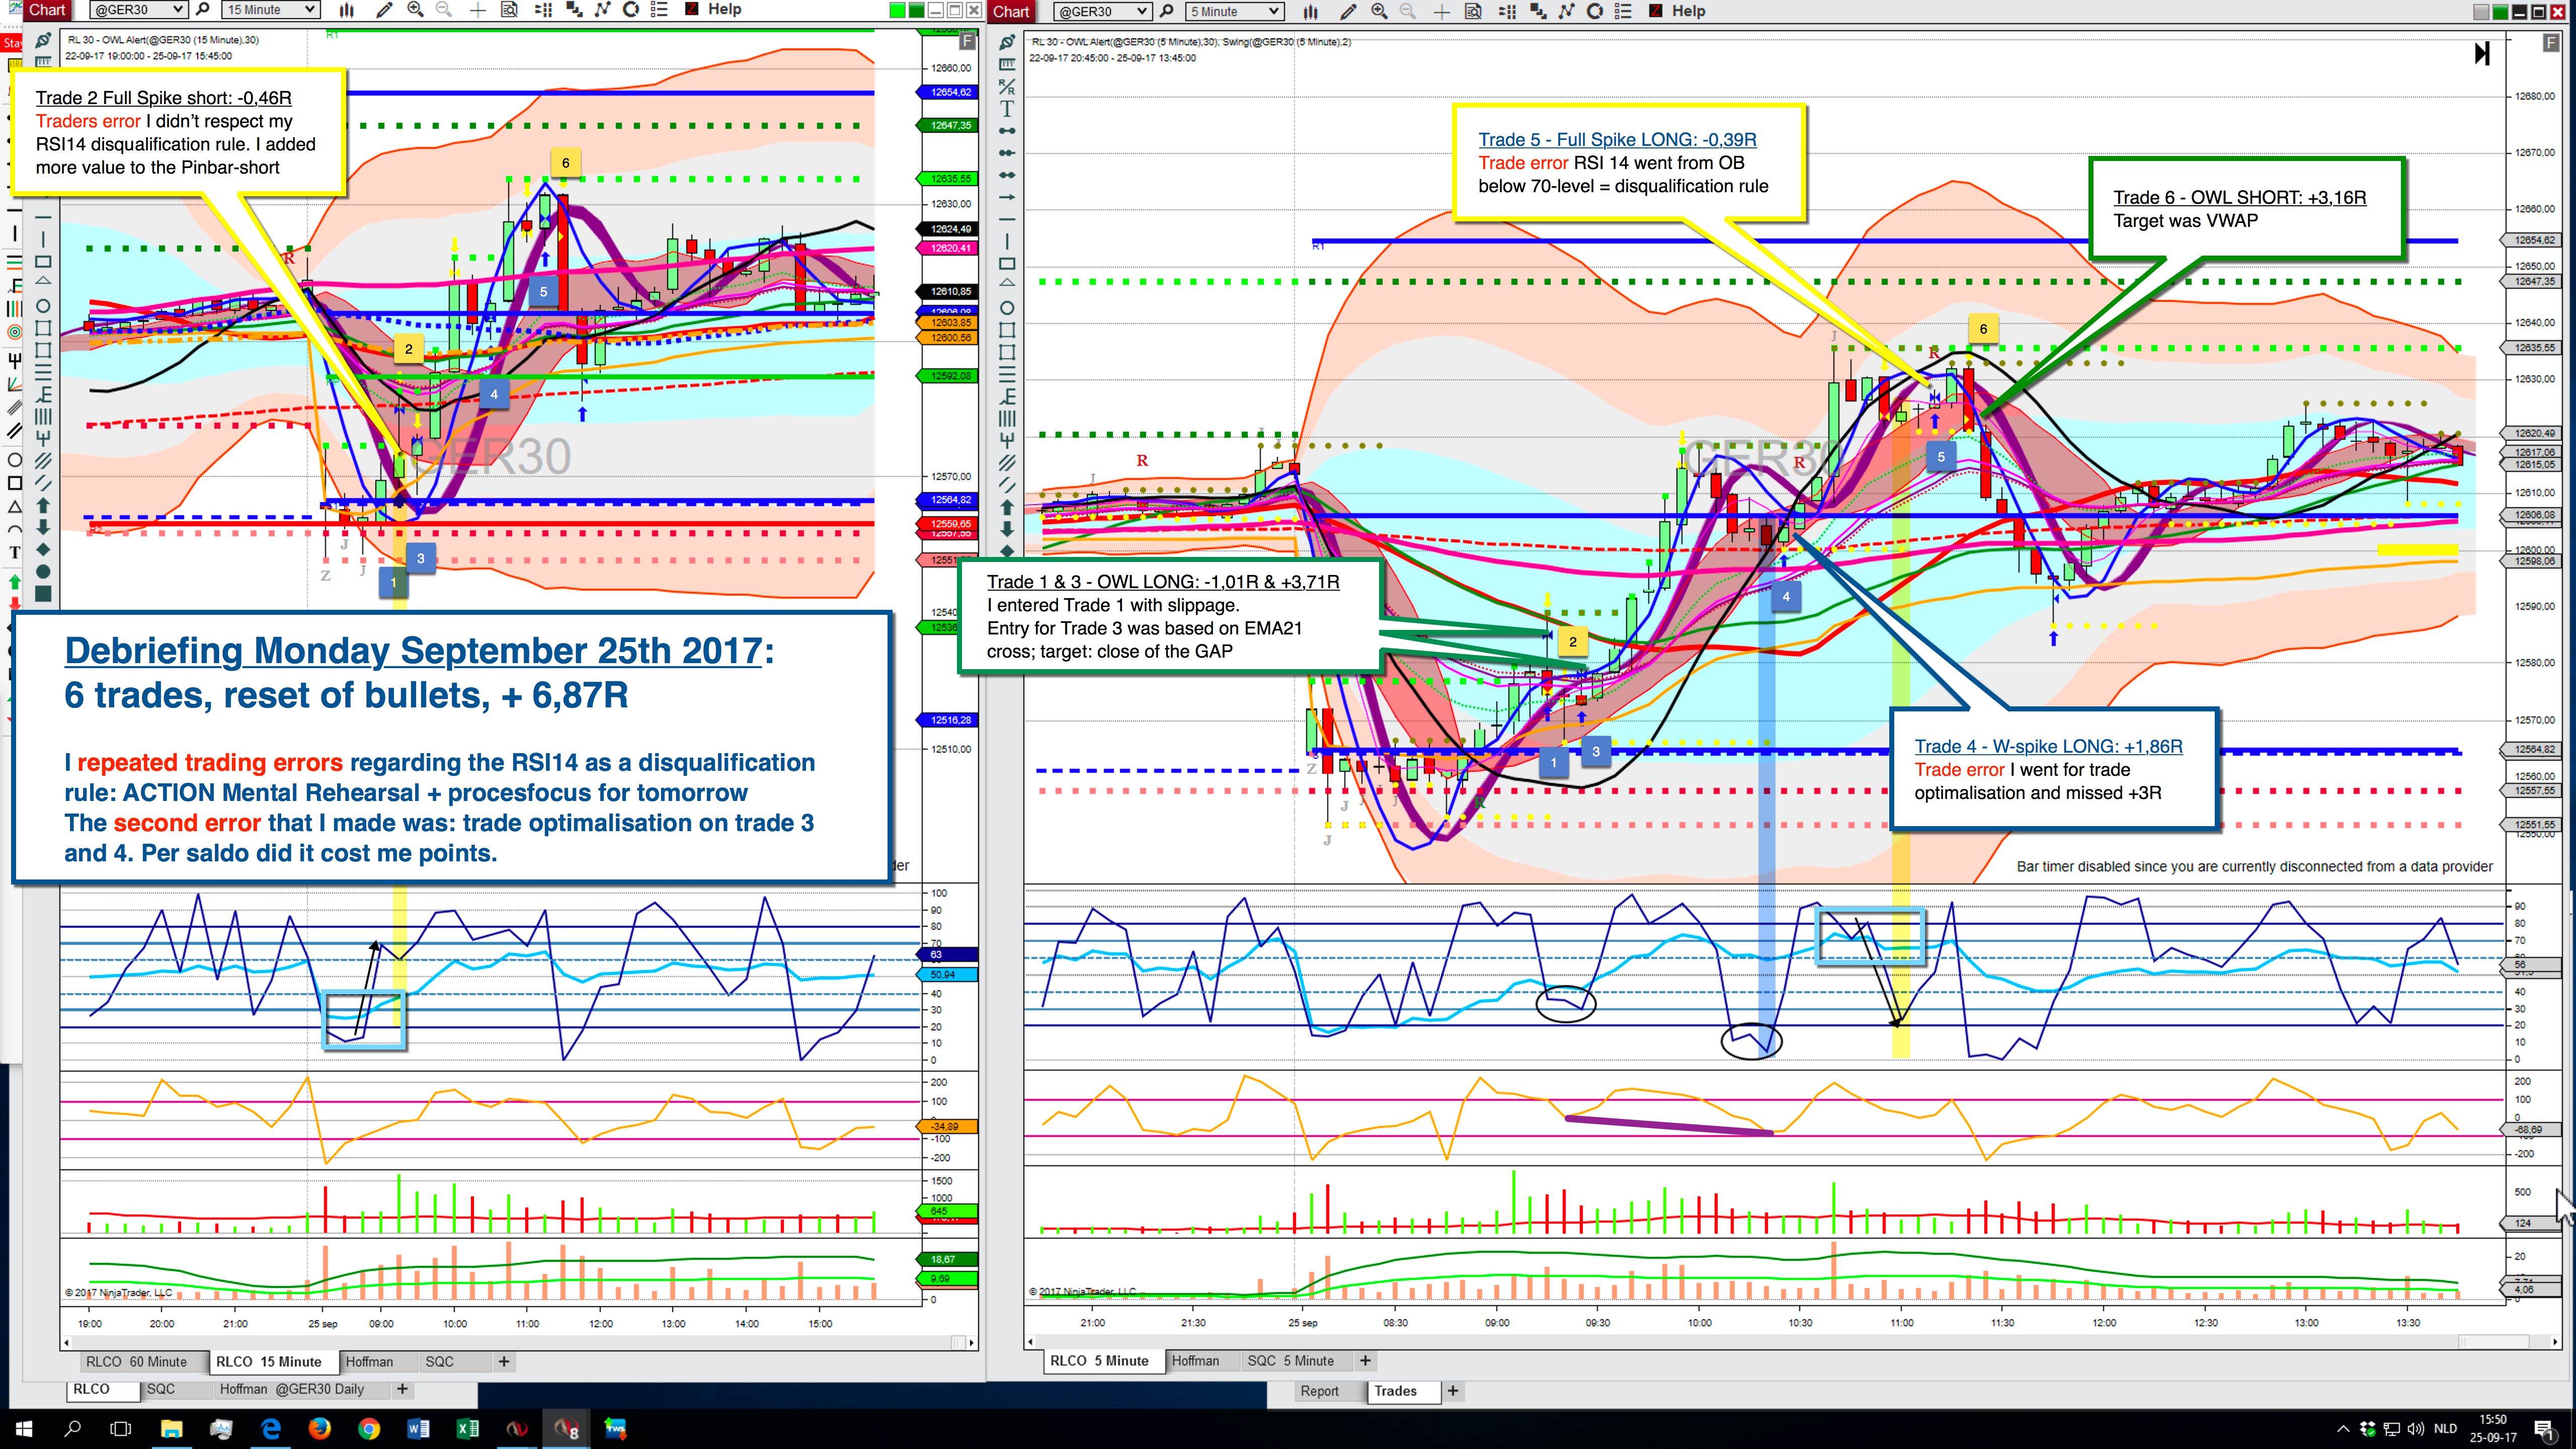Open the @GER30 instrument dropdown in left chart

point(138,10)
